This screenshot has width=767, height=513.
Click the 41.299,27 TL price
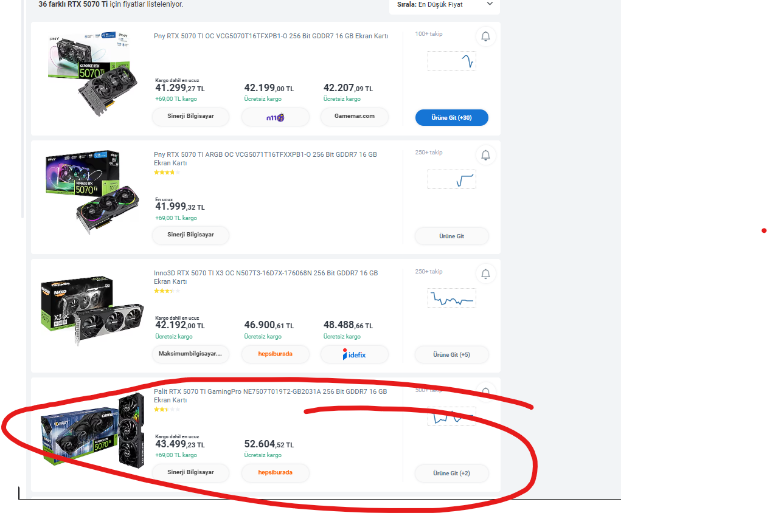point(180,88)
